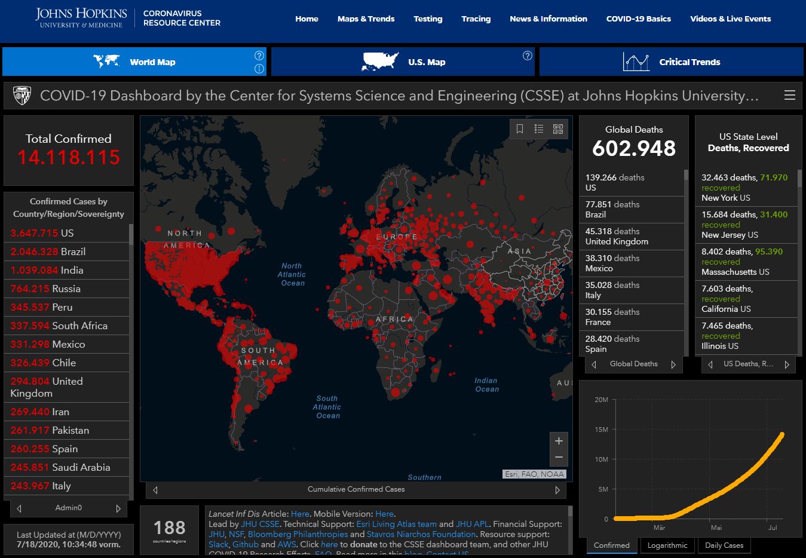Click right arrow beside Cumulative Confirmed Cases
Image resolution: width=806 pixels, height=558 pixels.
coord(557,490)
